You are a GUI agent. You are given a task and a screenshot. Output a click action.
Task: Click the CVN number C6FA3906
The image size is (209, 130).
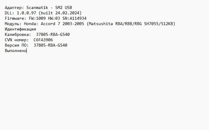pos(43,40)
